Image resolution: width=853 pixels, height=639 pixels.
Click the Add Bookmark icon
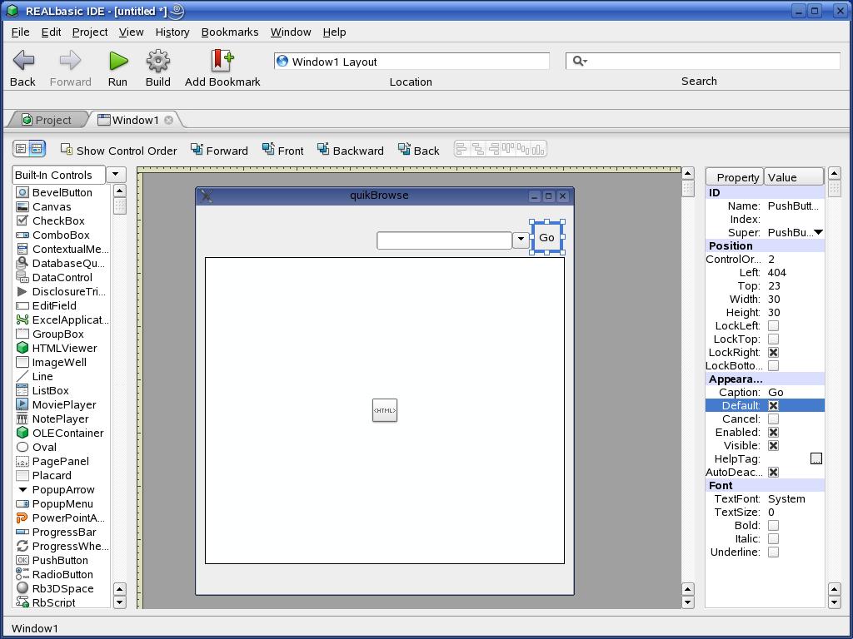(x=222, y=60)
